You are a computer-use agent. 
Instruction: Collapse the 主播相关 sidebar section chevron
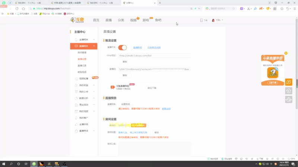tap(94, 40)
